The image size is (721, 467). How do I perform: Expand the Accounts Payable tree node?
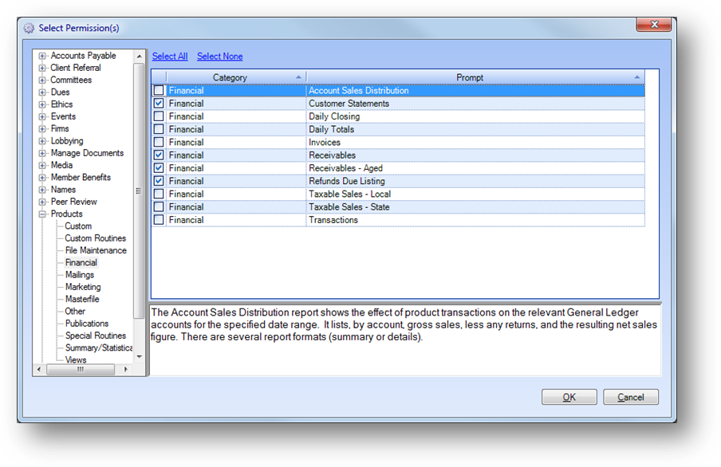click(x=42, y=56)
